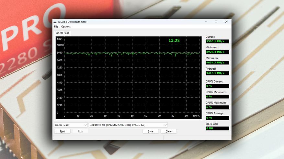
Task: Click the Maximum value 9654.3 MB/s
Action: 217,63
